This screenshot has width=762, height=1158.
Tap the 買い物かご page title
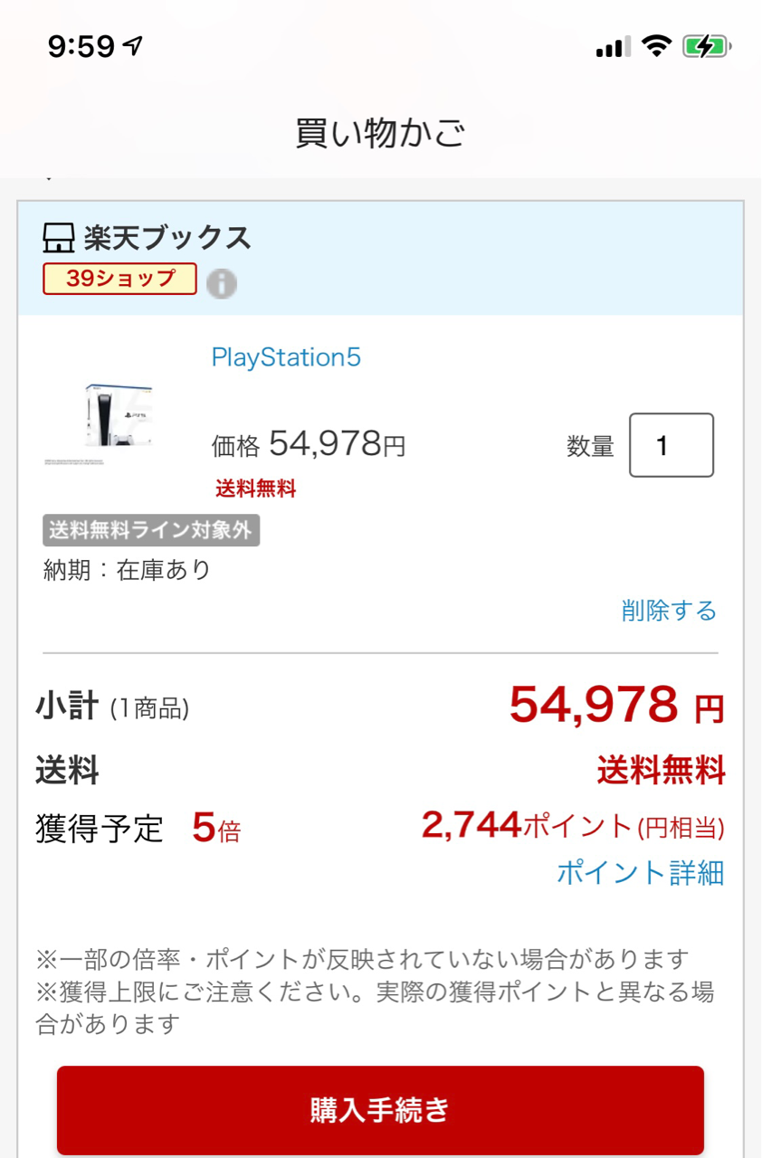380,133
